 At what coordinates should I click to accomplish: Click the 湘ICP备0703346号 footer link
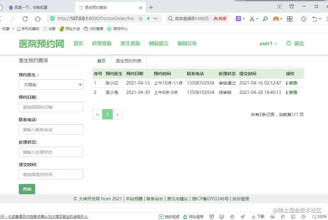[210, 199]
